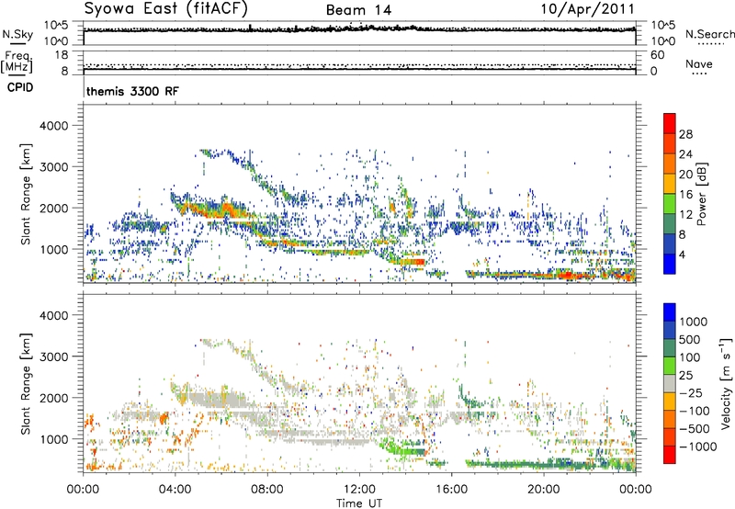Click the '-500' velocity colorbar value

point(695,428)
